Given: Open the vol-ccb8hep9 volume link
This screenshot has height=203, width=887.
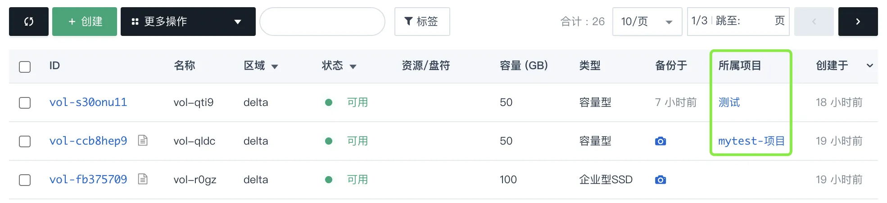Looking at the screenshot, I should [x=88, y=141].
